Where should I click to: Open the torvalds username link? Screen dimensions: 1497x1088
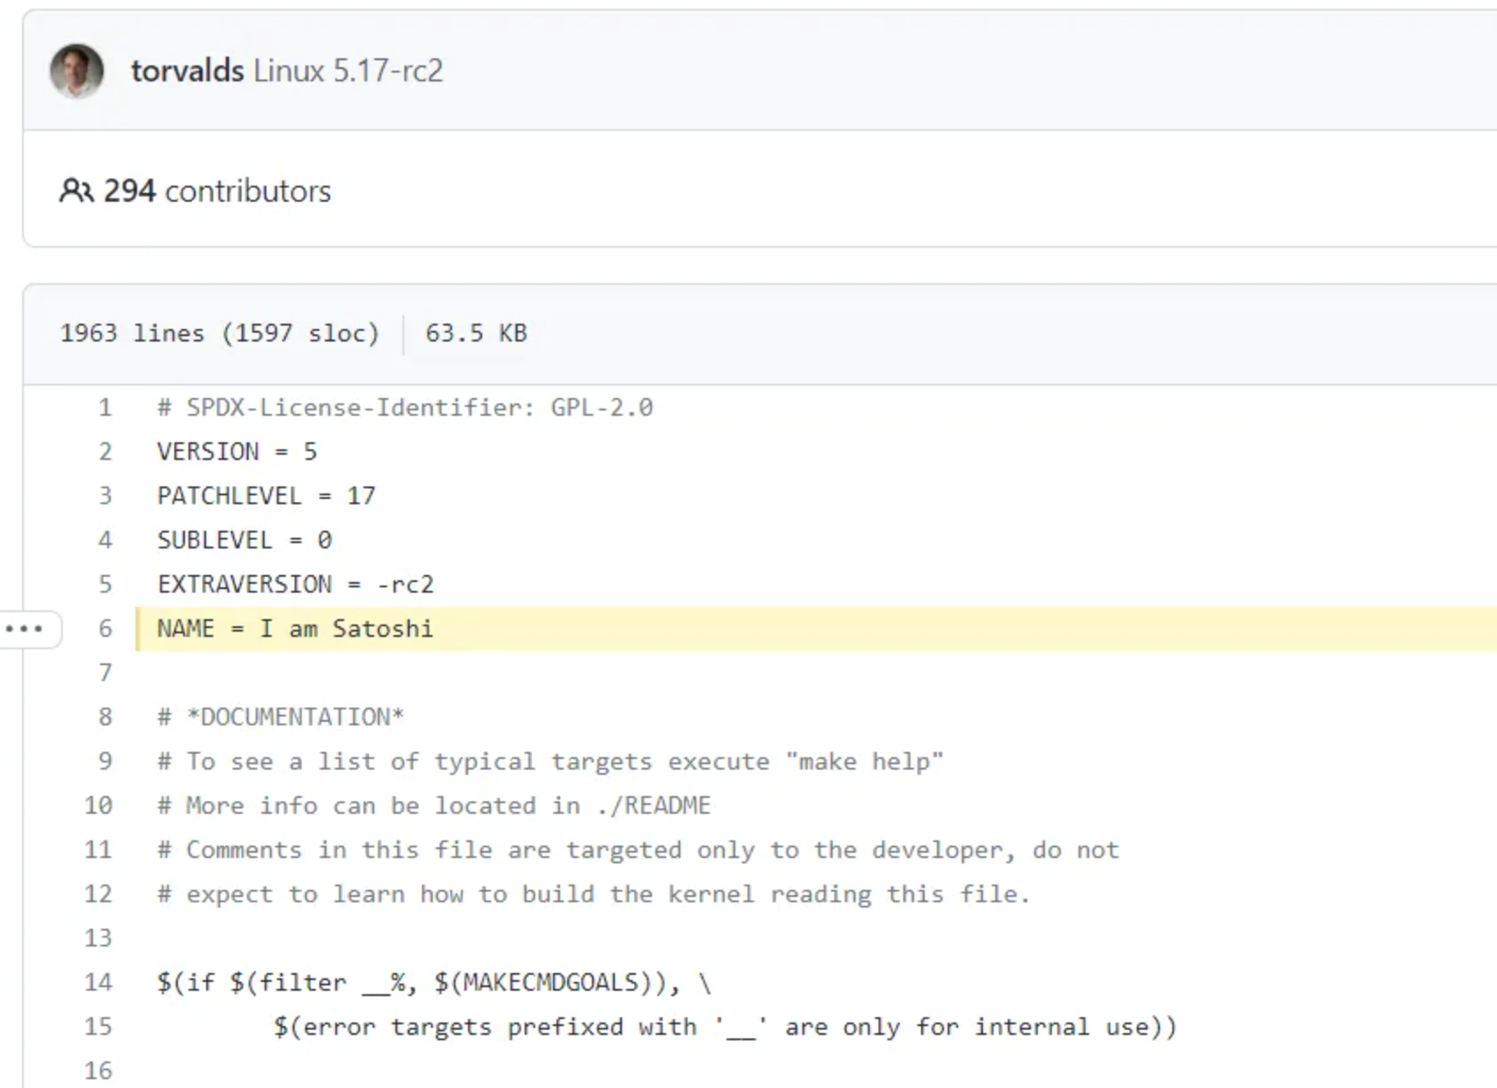click(187, 71)
